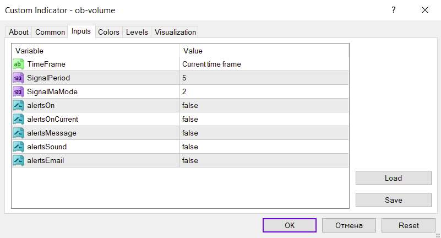Click the alertsSound boolean icon
This screenshot has height=238, width=441.
pyautogui.click(x=18, y=147)
